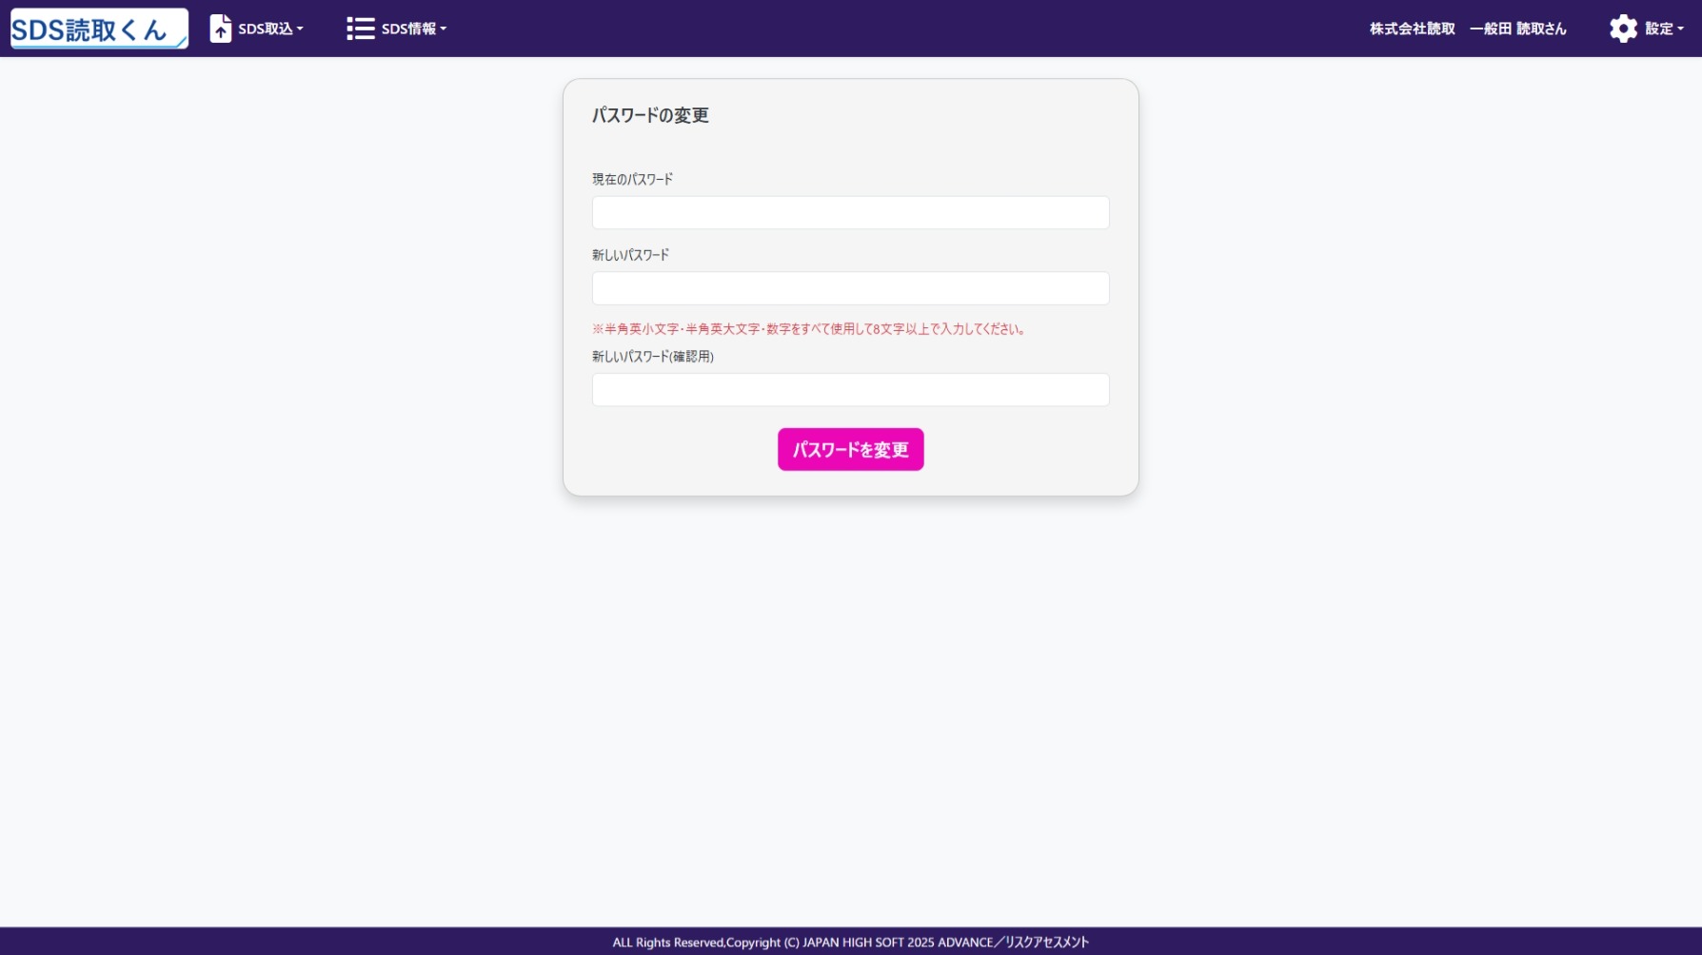Image resolution: width=1702 pixels, height=955 pixels.
Task: Click the settings gear icon
Action: tap(1623, 29)
